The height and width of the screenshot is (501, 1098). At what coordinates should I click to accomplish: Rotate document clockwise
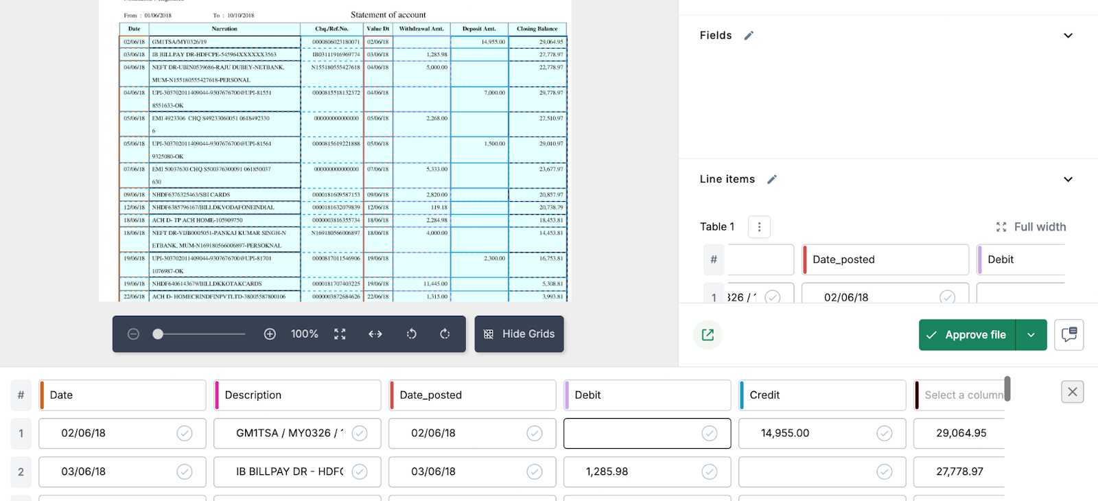coord(445,334)
